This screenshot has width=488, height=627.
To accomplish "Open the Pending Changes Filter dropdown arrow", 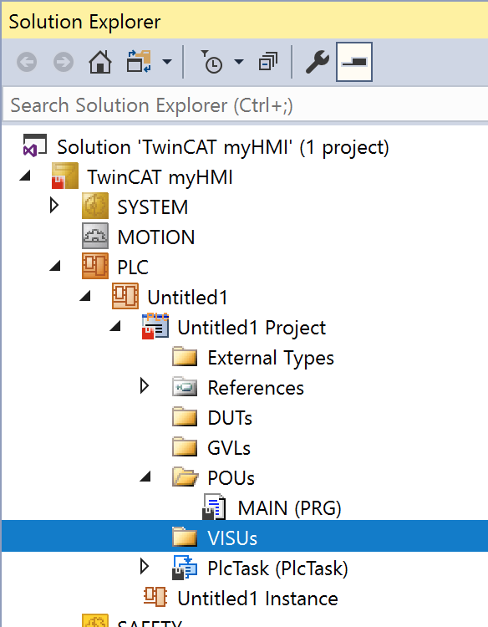I will [x=239, y=62].
